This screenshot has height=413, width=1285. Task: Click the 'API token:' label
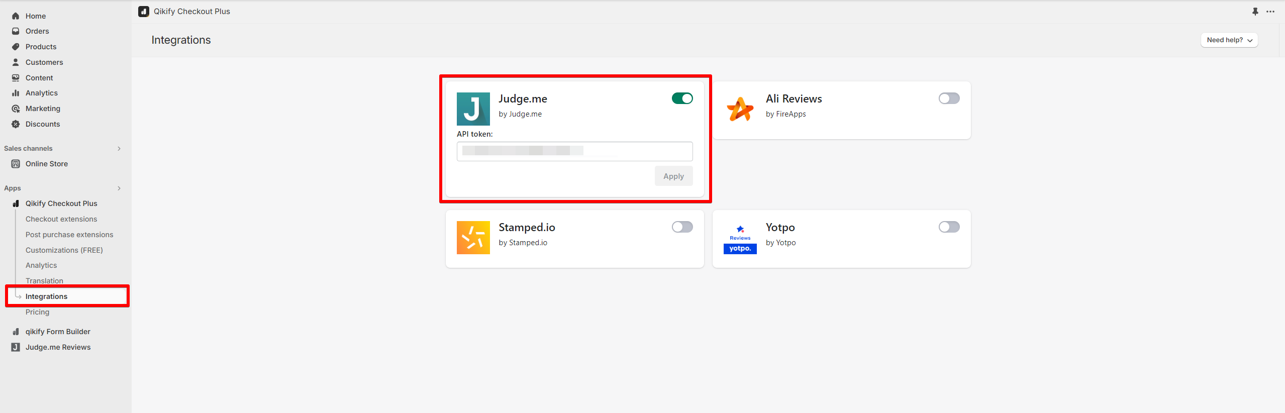point(475,134)
